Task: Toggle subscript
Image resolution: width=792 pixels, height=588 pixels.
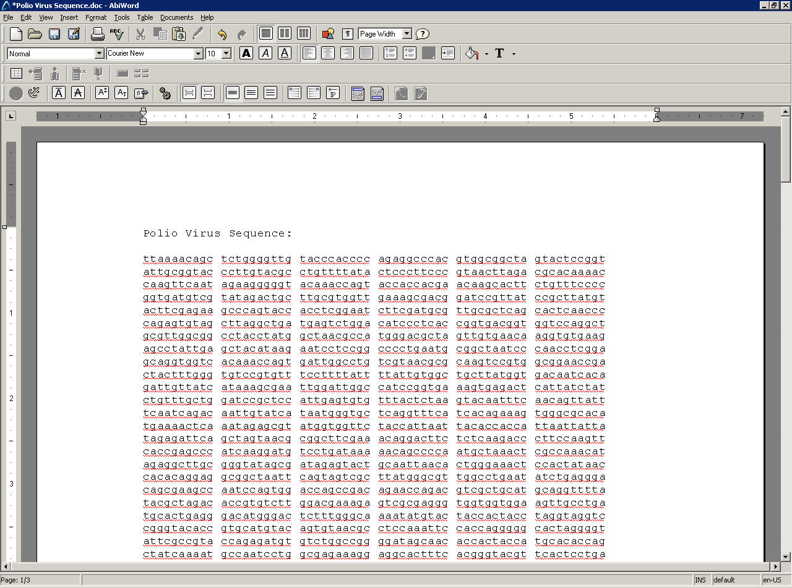Action: (x=121, y=93)
